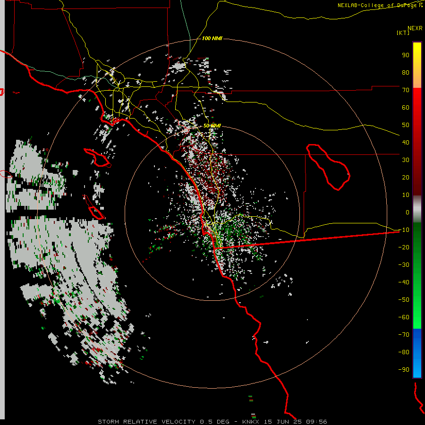Screen dimensions: 425x425
Task: Click the Salton Sea outline on the map
Action: click(328, 167)
